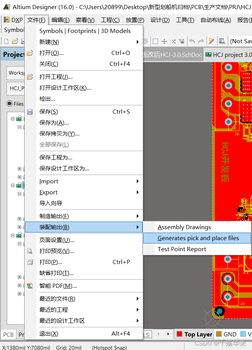Click the cross probe pencil icon
Image resolution: width=252 pixels, height=350 pixels.
point(211,41)
